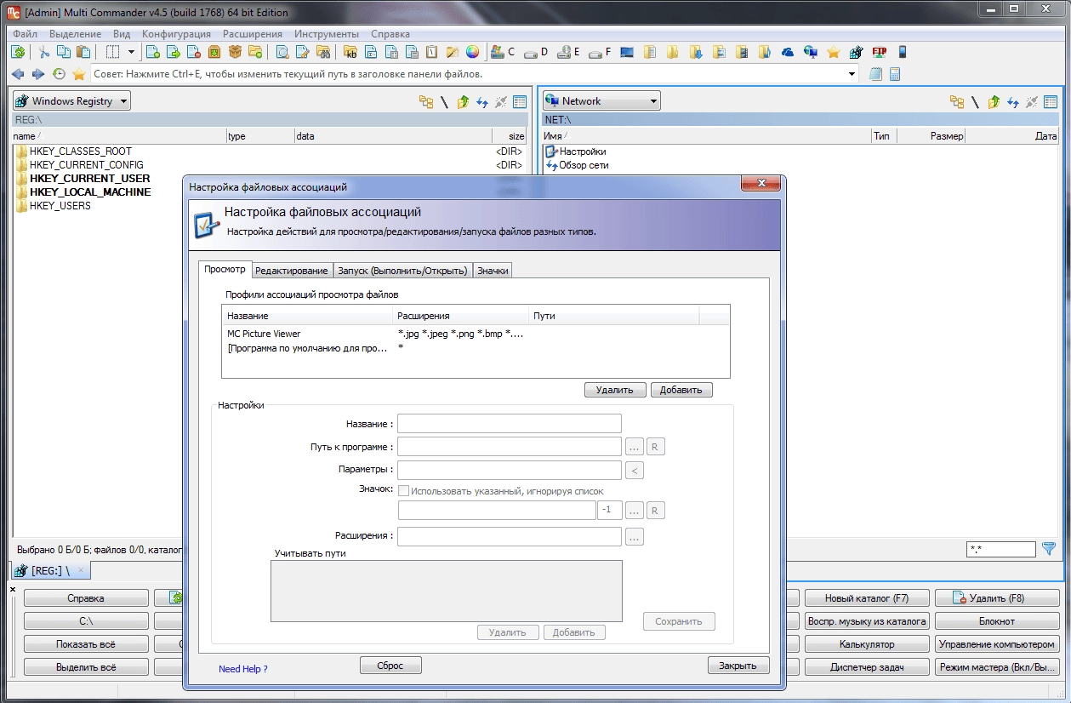Select HKEY_CLASSES_ROOT in the Registry panel
This screenshot has height=703, width=1071.
coord(81,151)
